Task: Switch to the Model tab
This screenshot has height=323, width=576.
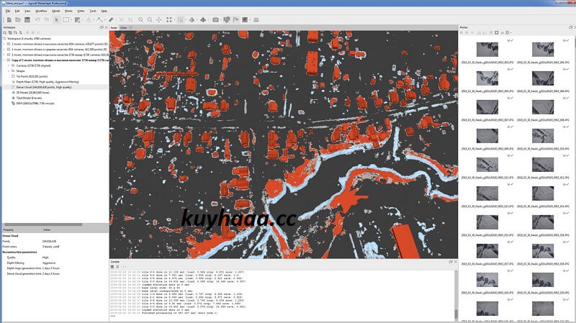Action: [x=114, y=28]
